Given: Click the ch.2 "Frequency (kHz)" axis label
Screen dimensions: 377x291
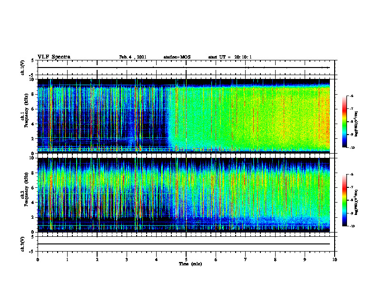Looking at the screenshot, I should click(26, 189).
